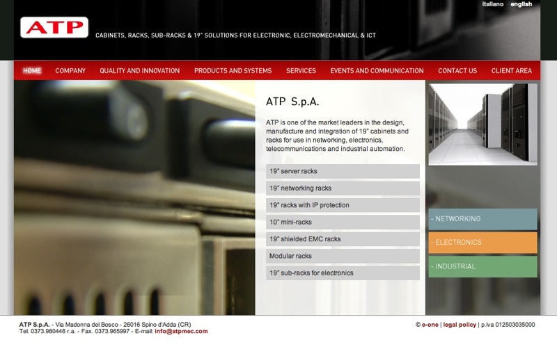This screenshot has height=347, width=557.
Task: Select 19" sub-racks for electronics
Action: [343, 273]
